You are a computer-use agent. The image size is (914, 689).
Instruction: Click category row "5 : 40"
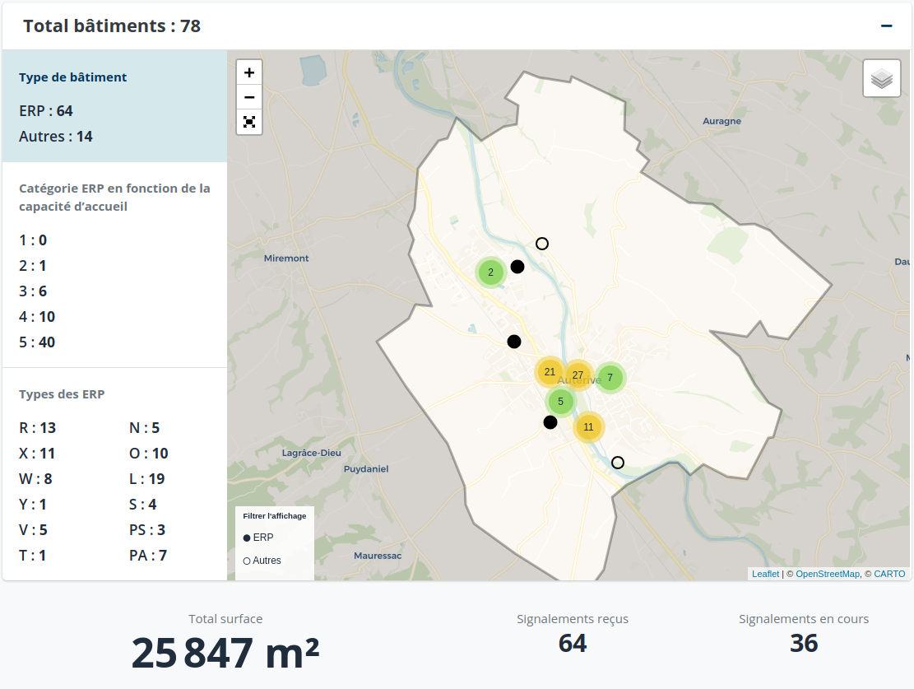point(37,342)
